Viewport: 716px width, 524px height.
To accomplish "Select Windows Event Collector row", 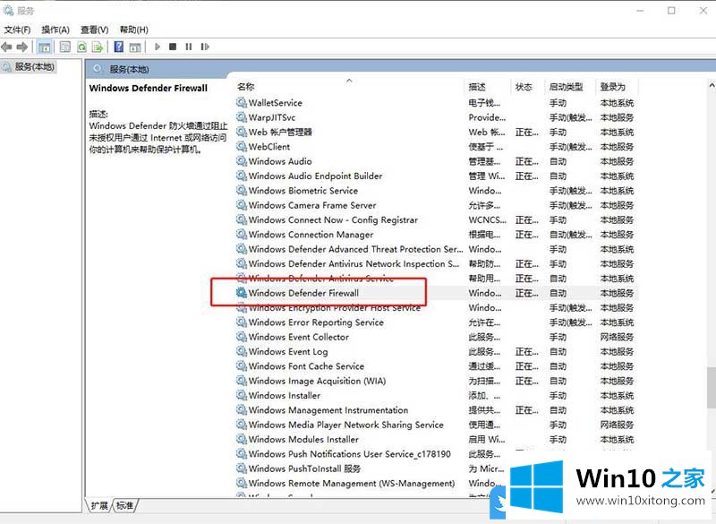I will tap(436, 337).
